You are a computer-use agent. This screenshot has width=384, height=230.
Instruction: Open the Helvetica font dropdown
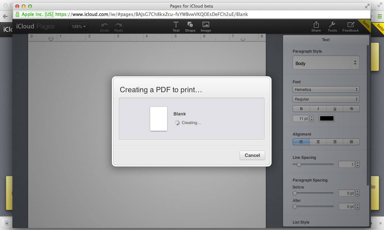tap(326, 90)
